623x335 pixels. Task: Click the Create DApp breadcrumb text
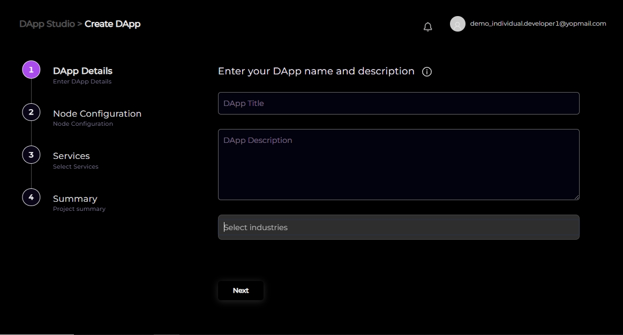112,24
